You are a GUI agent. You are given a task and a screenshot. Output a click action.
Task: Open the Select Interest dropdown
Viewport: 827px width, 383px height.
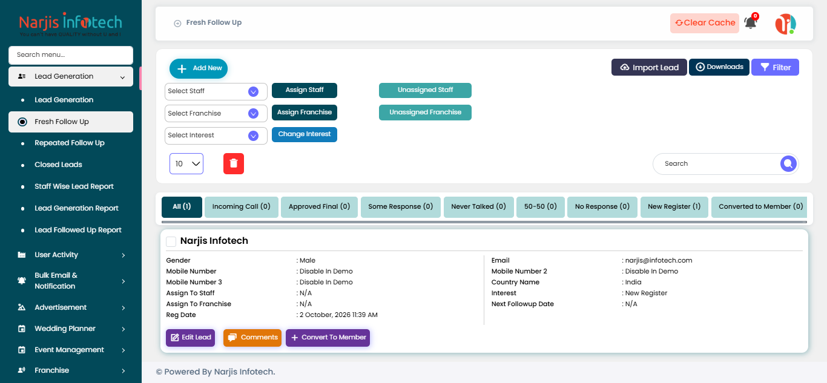[x=216, y=136]
